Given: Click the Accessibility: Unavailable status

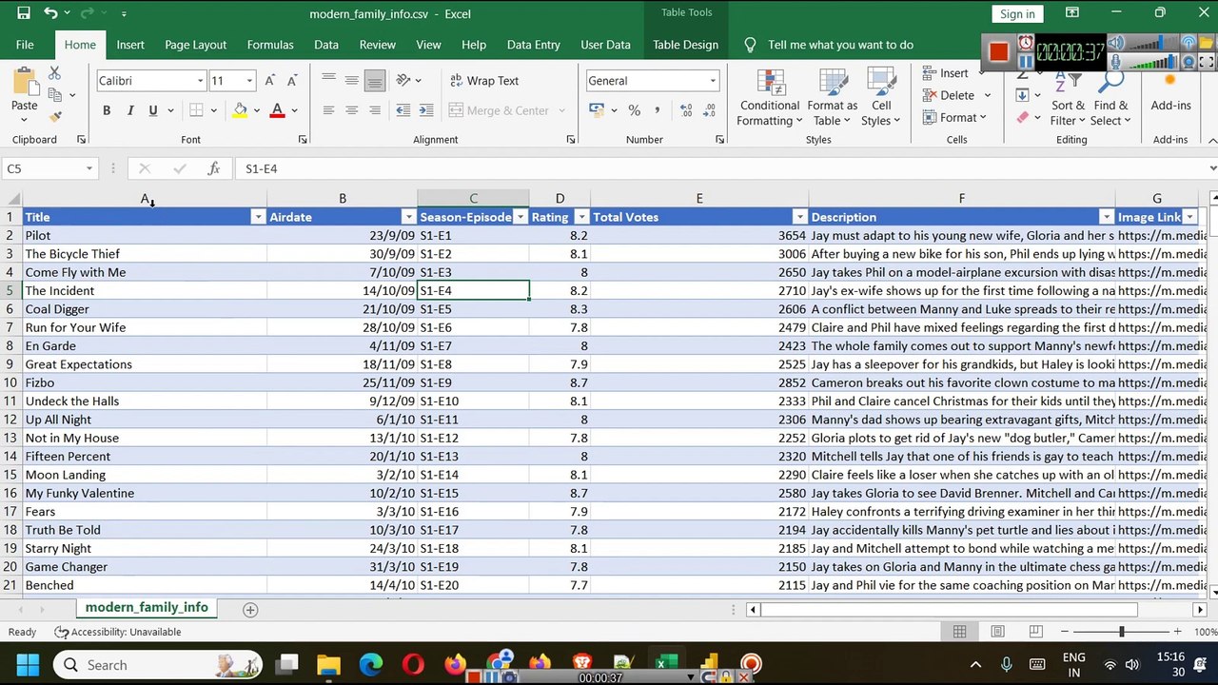Looking at the screenshot, I should pos(118,632).
